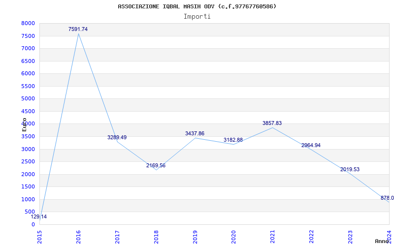Viewport: 394px width, 246px height.
Task: Click the 2015 x-axis label
Action: tap(39, 237)
